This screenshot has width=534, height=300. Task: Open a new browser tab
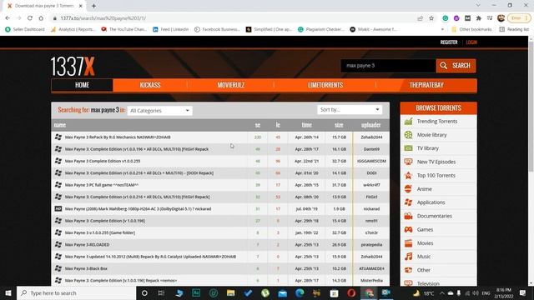pos(93,6)
